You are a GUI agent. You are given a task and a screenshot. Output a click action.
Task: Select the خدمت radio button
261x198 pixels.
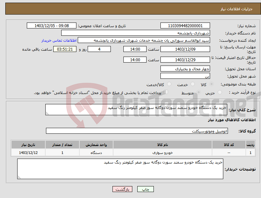193,84
